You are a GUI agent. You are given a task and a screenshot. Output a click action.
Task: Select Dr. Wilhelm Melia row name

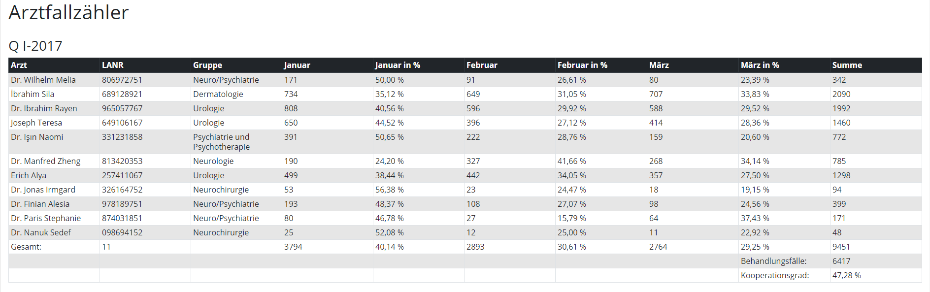pos(43,80)
